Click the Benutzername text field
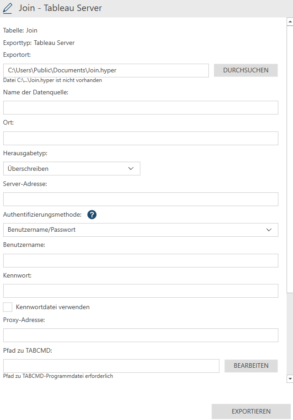293x420 pixels. [x=140, y=261]
